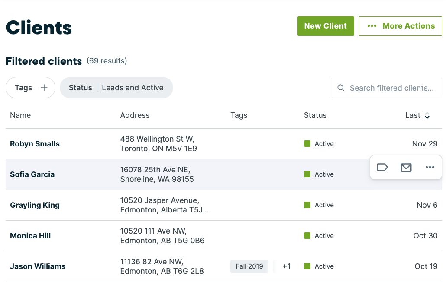Viewport: 446px width, 282px height.
Task: Open Robyn Smalls client record
Action: tap(35, 144)
